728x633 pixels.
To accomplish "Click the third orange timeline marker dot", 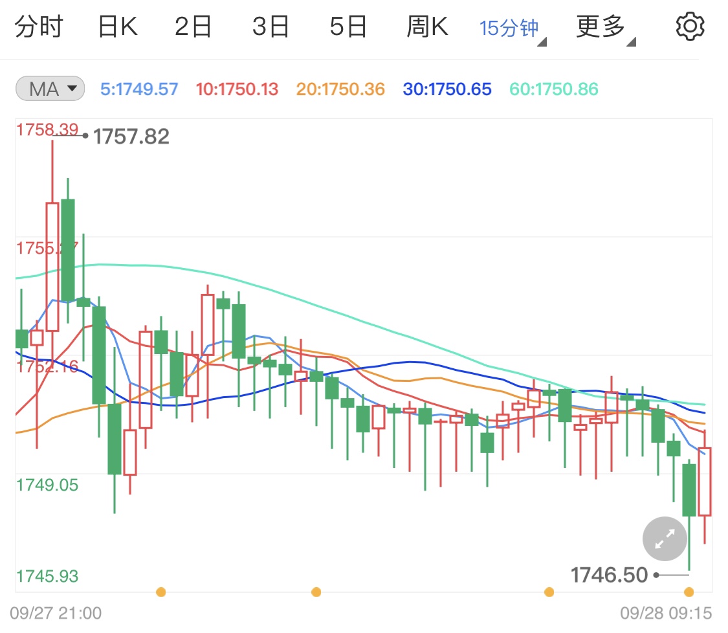I will click(549, 592).
